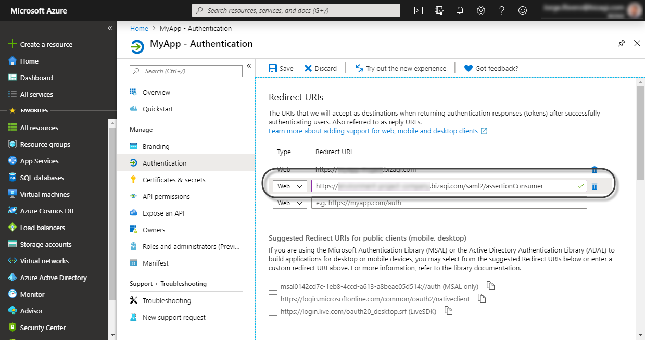645x340 pixels.
Task: Click the Storage accounts icon
Action: (12, 244)
